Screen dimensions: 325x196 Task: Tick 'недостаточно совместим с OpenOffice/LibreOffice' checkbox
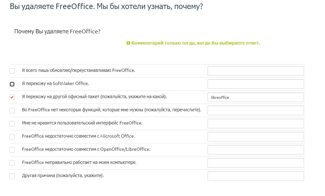[12, 150]
